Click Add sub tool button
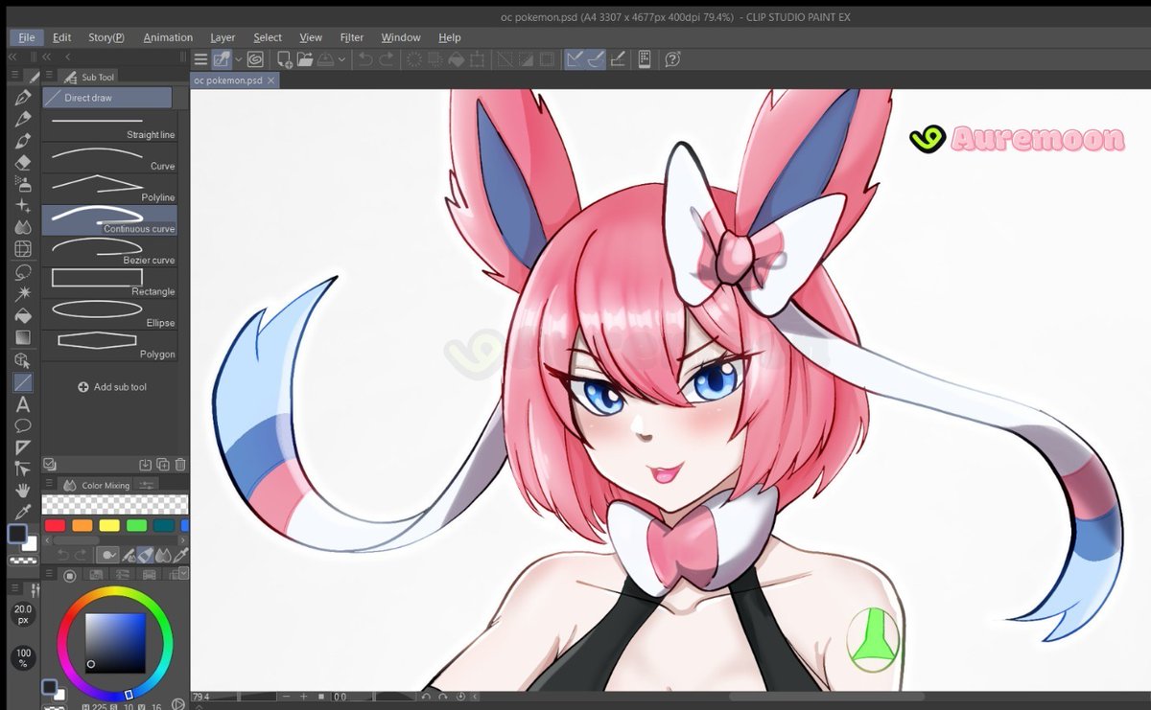 (x=112, y=387)
